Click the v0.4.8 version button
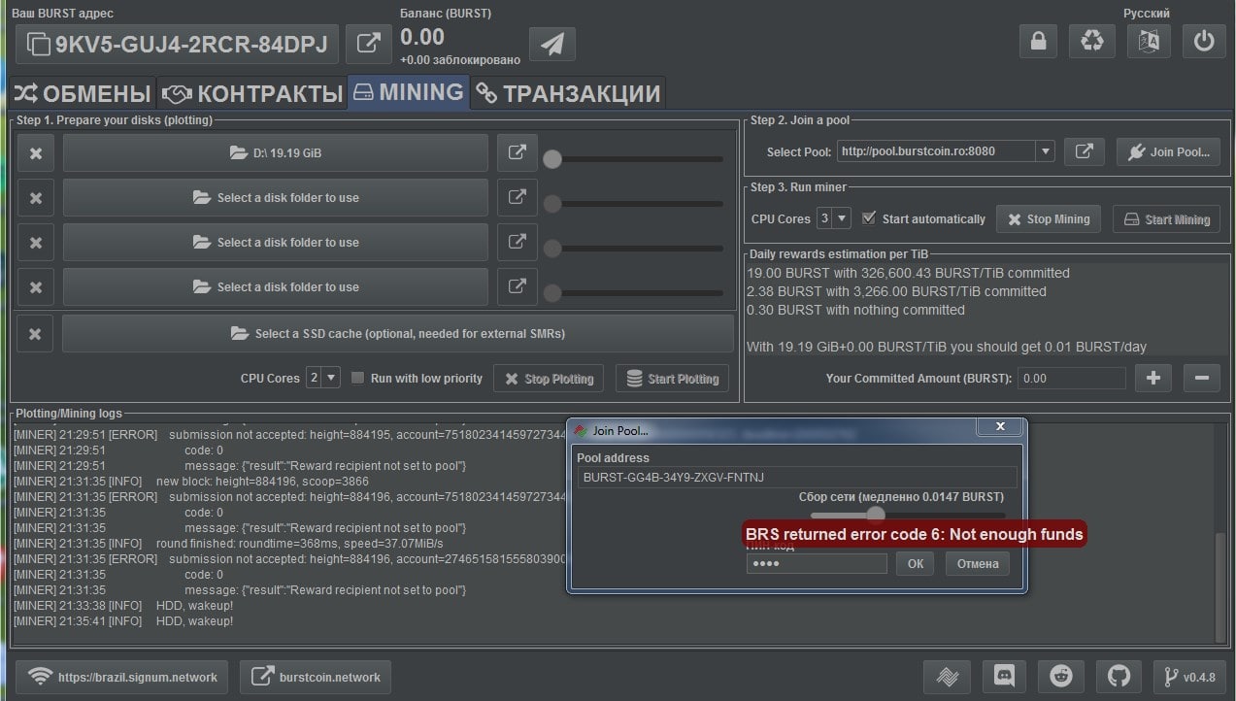 [x=1190, y=676]
